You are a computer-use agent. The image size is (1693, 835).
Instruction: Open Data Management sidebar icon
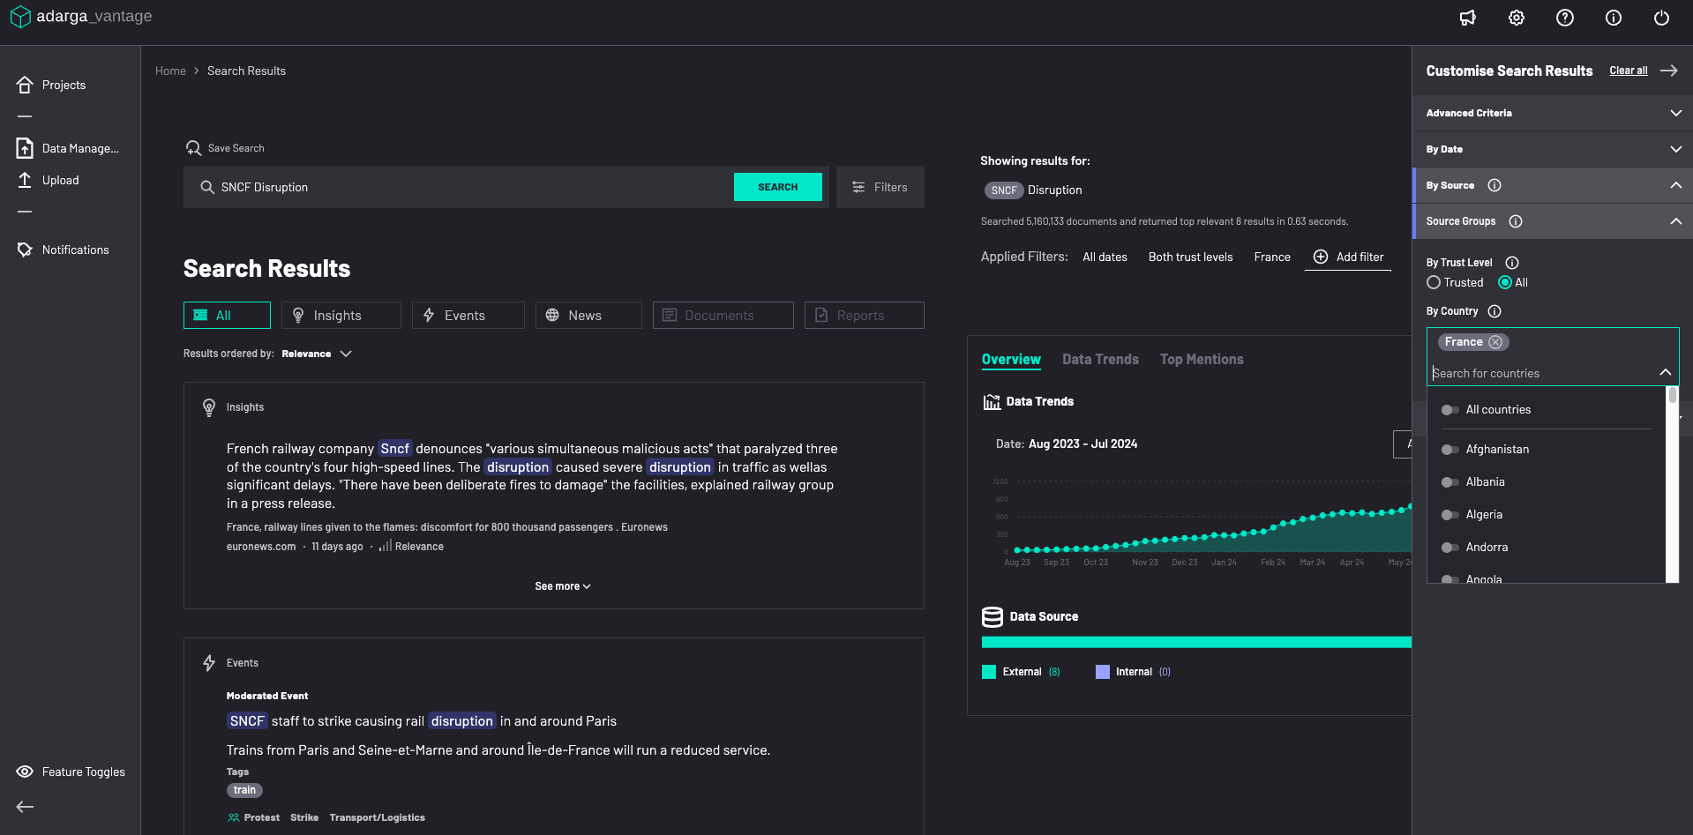click(25, 148)
